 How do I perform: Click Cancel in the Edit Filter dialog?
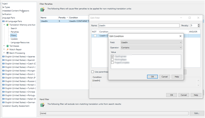click(x=184, y=95)
